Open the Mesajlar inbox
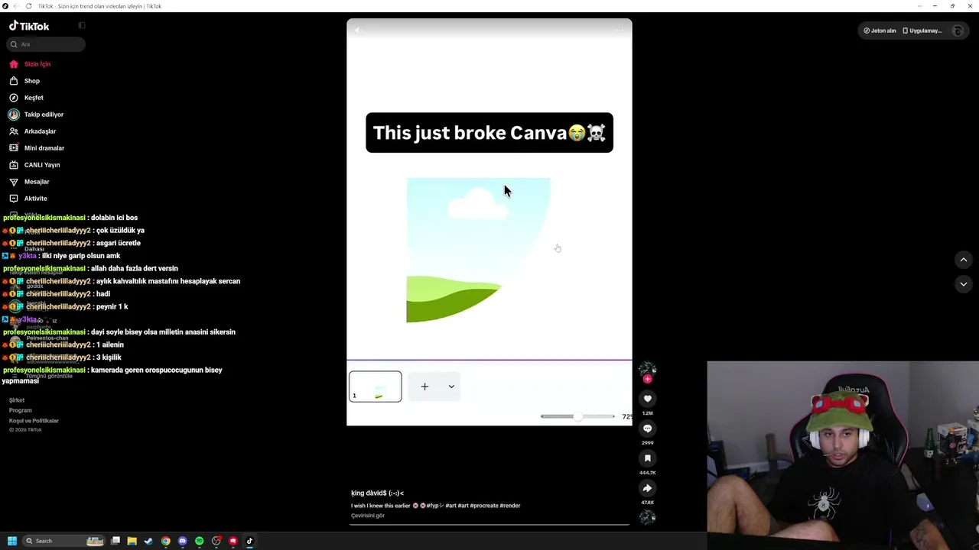Image resolution: width=979 pixels, height=550 pixels. (x=29, y=182)
